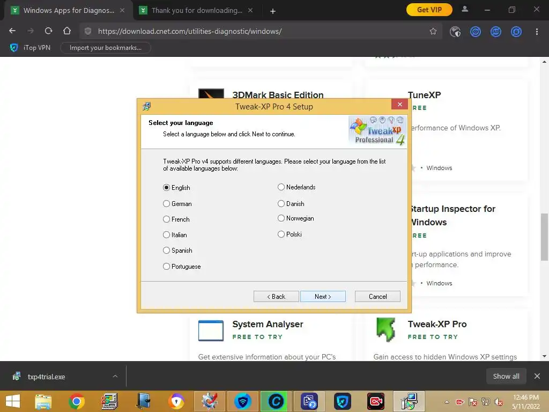Choose French as setup language
The image size is (549, 412).
click(x=166, y=219)
